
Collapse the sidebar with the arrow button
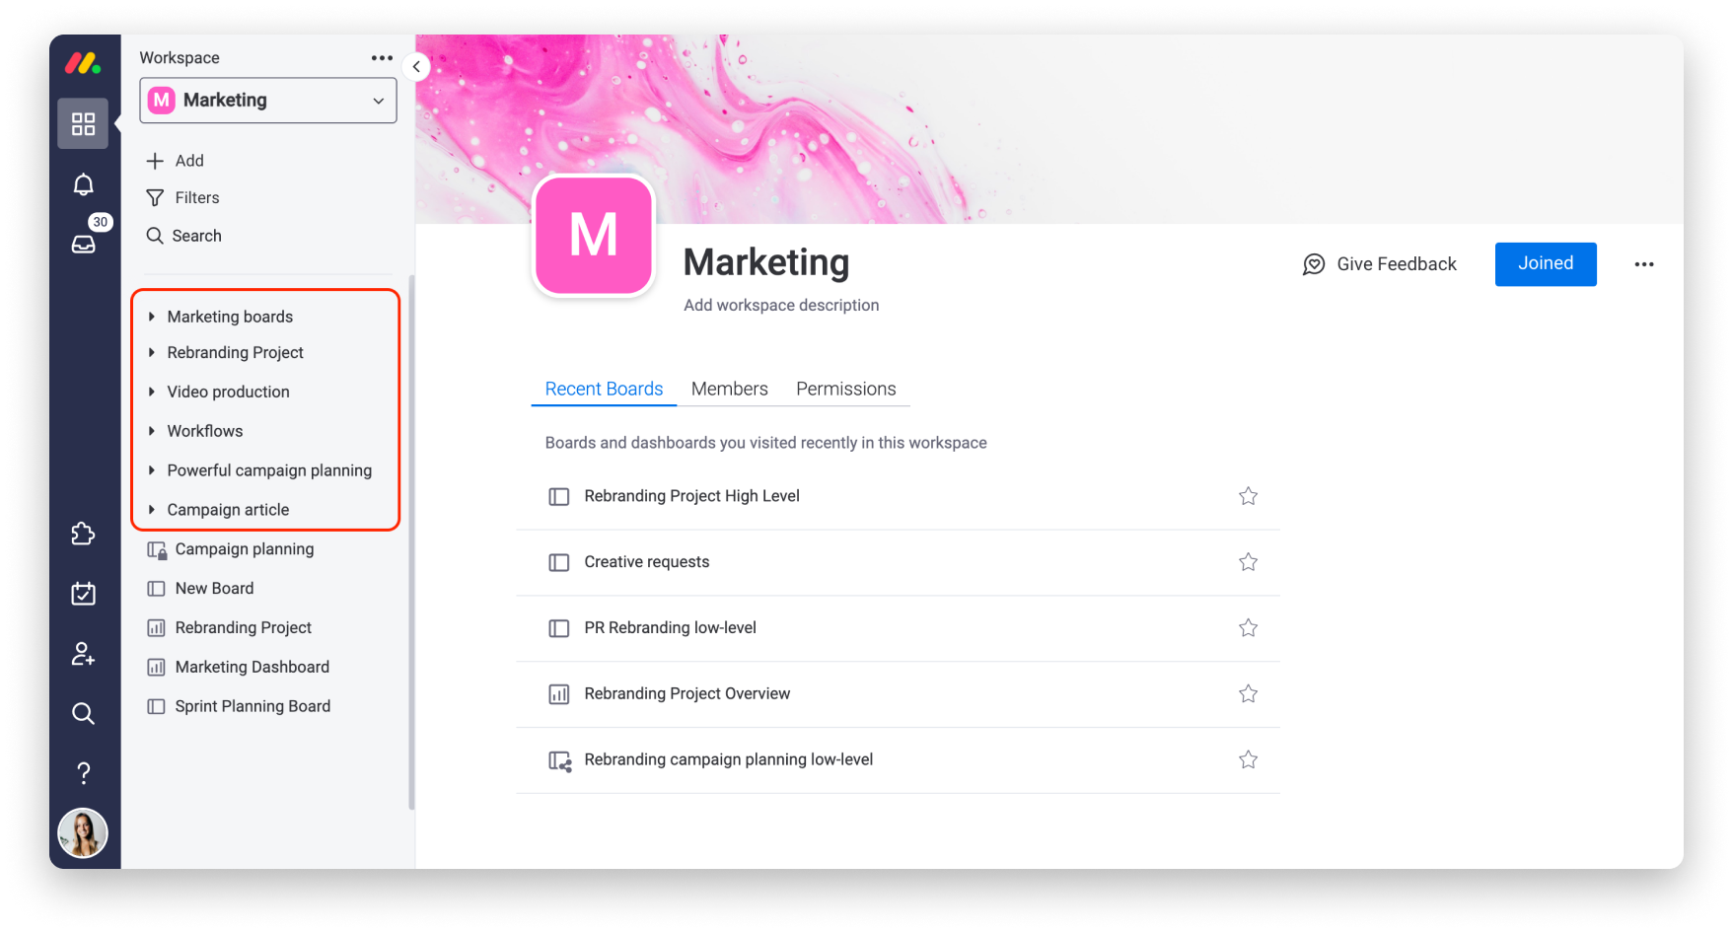(416, 67)
